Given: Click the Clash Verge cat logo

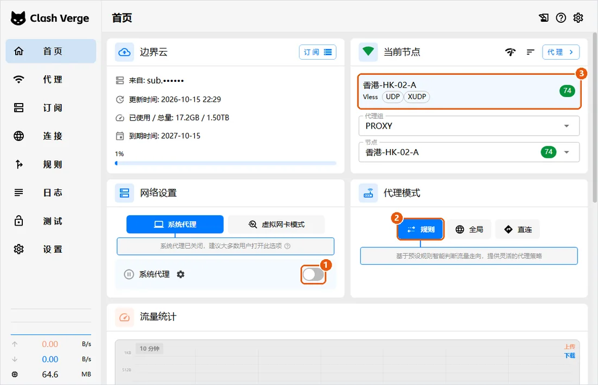Looking at the screenshot, I should 18,18.
